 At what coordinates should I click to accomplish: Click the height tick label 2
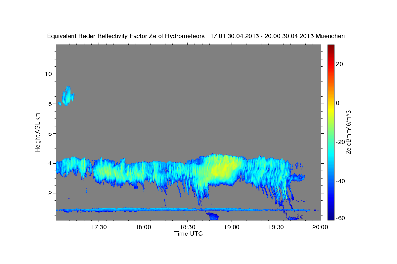pos(50,193)
